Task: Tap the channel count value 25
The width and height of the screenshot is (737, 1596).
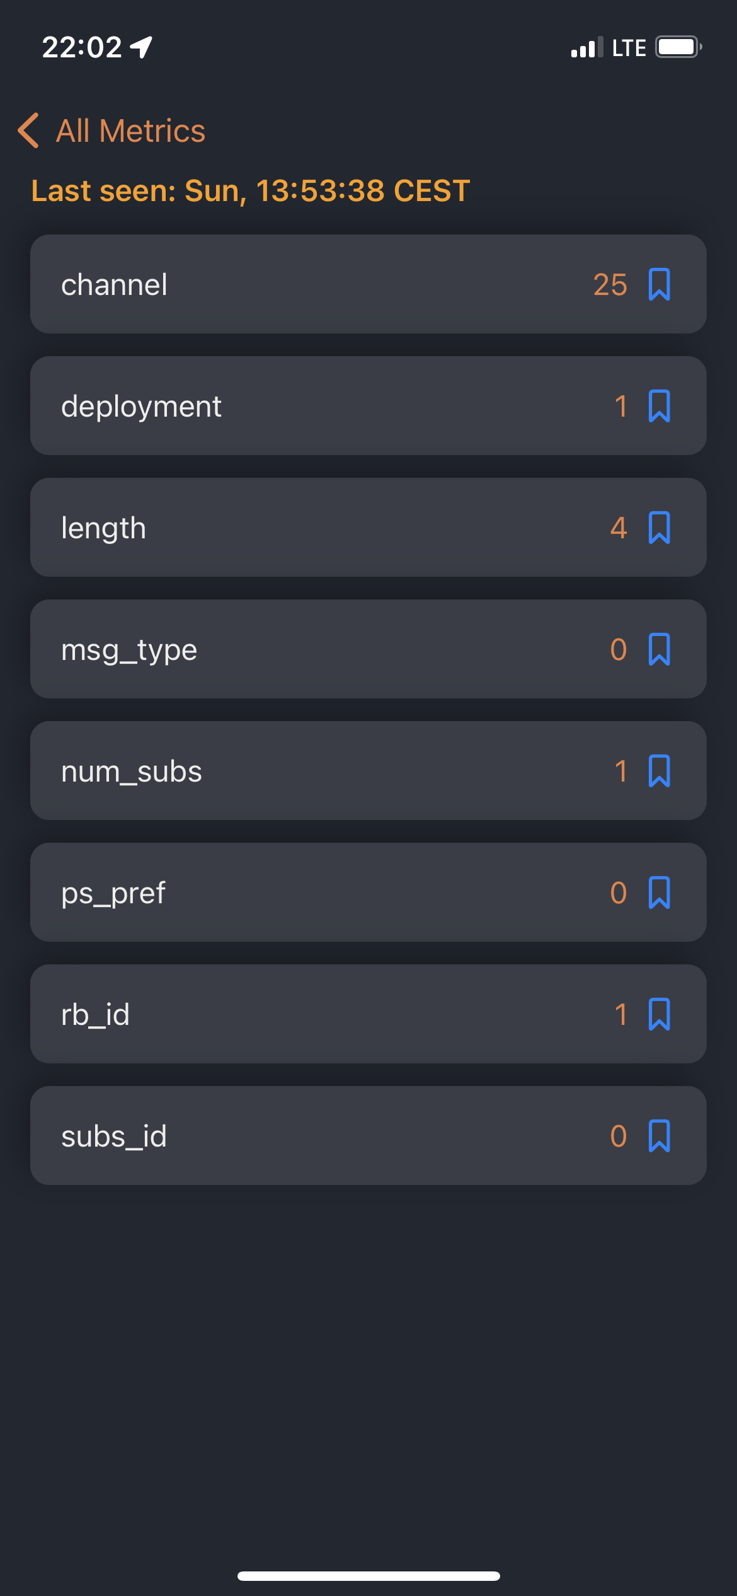Action: pyautogui.click(x=610, y=285)
